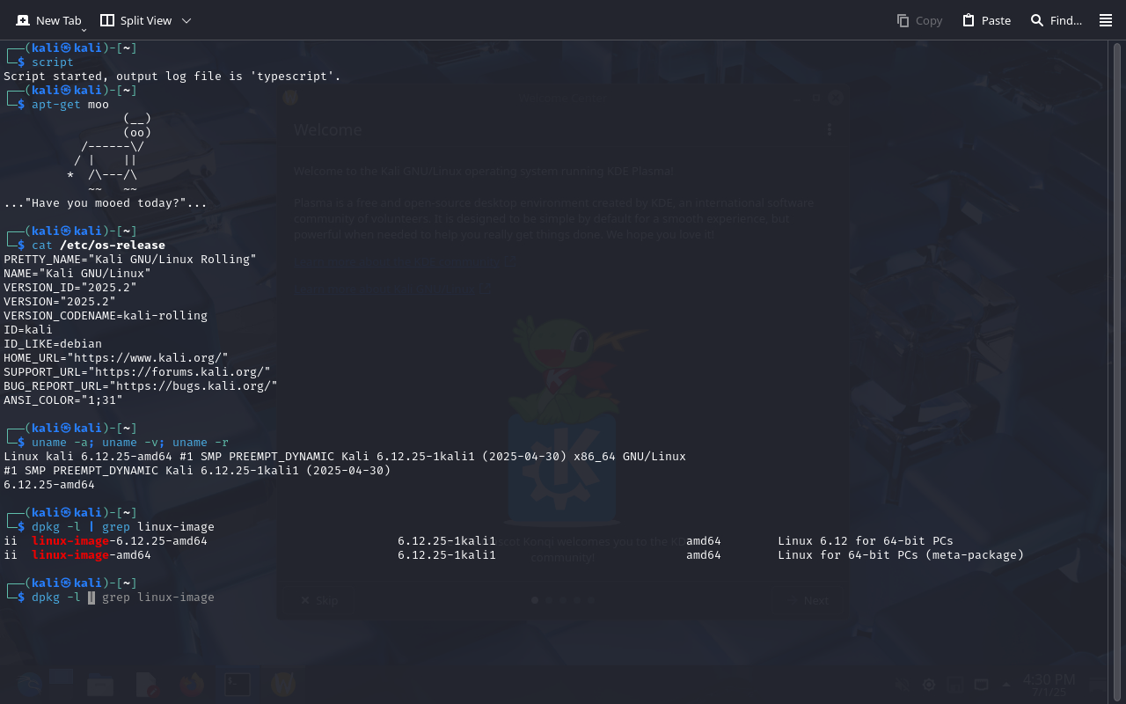Click 'Linux for 64-bit PCs (meta-package)' description
Image resolution: width=1126 pixels, height=704 pixels.
[901, 555]
